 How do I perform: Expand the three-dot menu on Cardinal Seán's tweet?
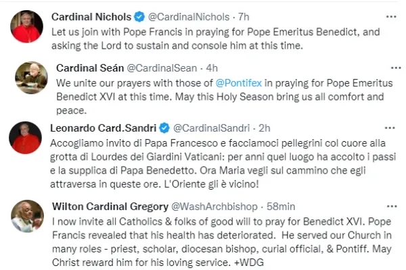tap(389, 67)
